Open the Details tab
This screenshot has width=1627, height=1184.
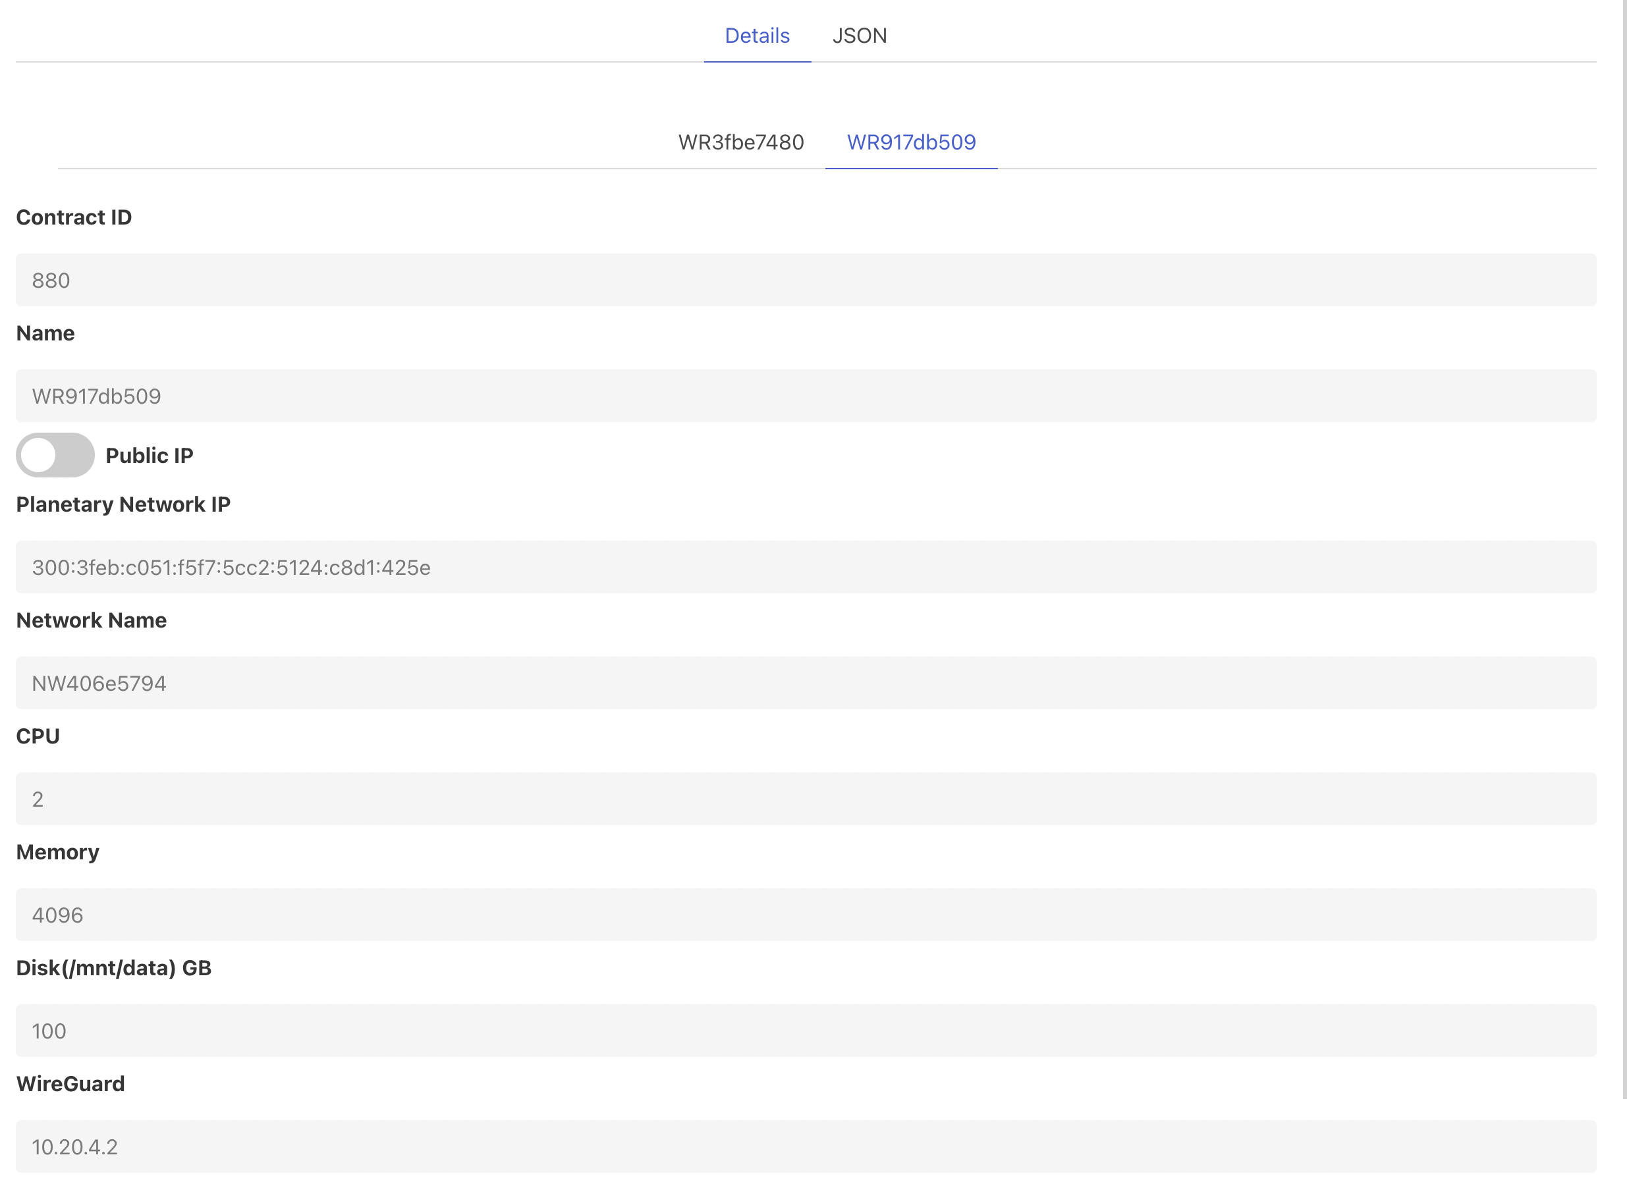(x=757, y=35)
